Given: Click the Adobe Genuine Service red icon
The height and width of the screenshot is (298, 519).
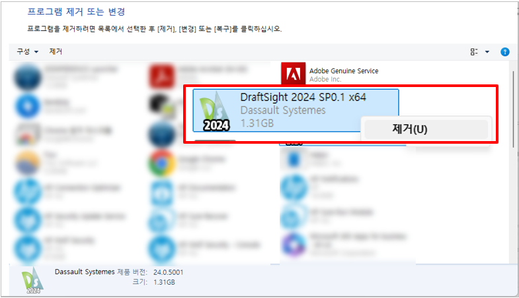Looking at the screenshot, I should (x=294, y=73).
